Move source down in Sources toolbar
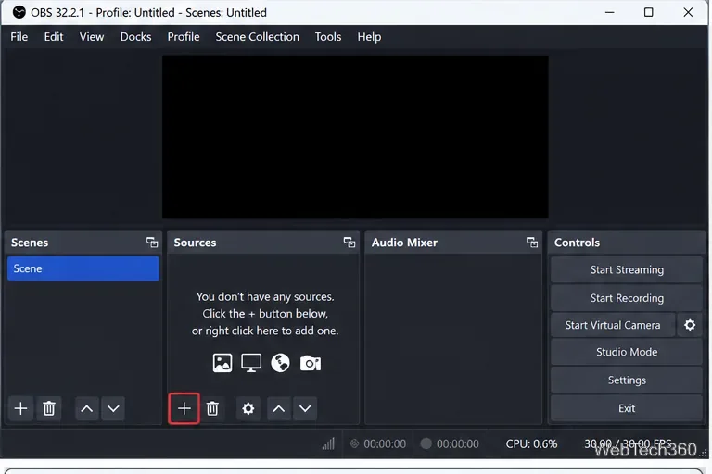The height and width of the screenshot is (474, 712). click(305, 408)
